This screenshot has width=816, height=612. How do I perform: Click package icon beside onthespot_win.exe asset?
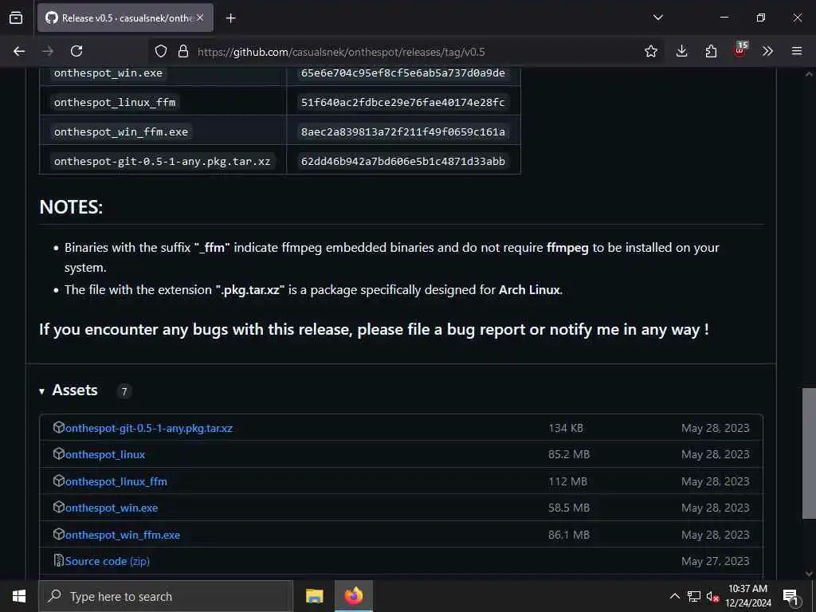pos(58,508)
